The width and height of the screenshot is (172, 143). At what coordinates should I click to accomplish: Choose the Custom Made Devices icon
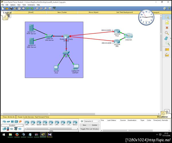[x=16, y=129]
